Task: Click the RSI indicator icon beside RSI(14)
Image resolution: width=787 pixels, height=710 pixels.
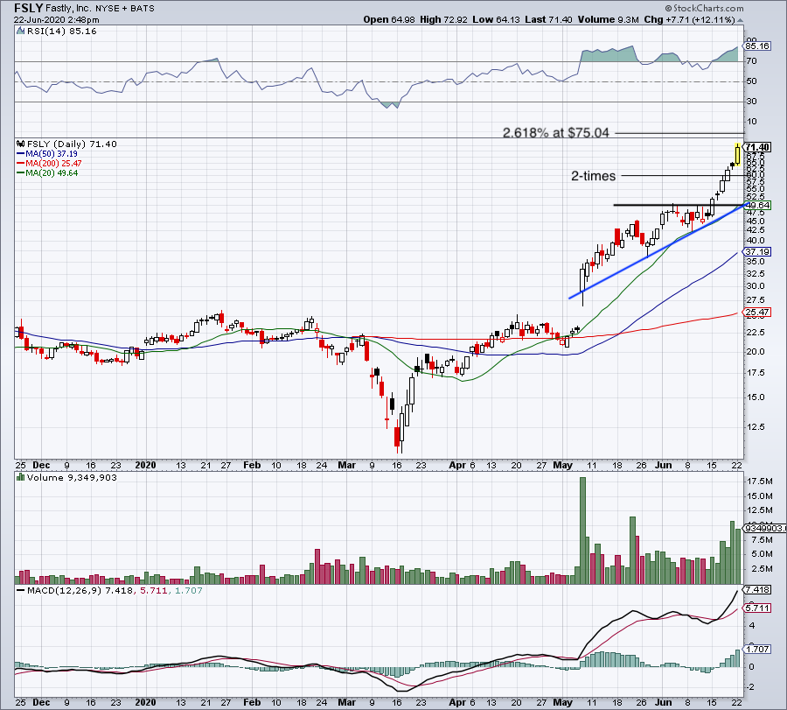Action: click(x=20, y=32)
